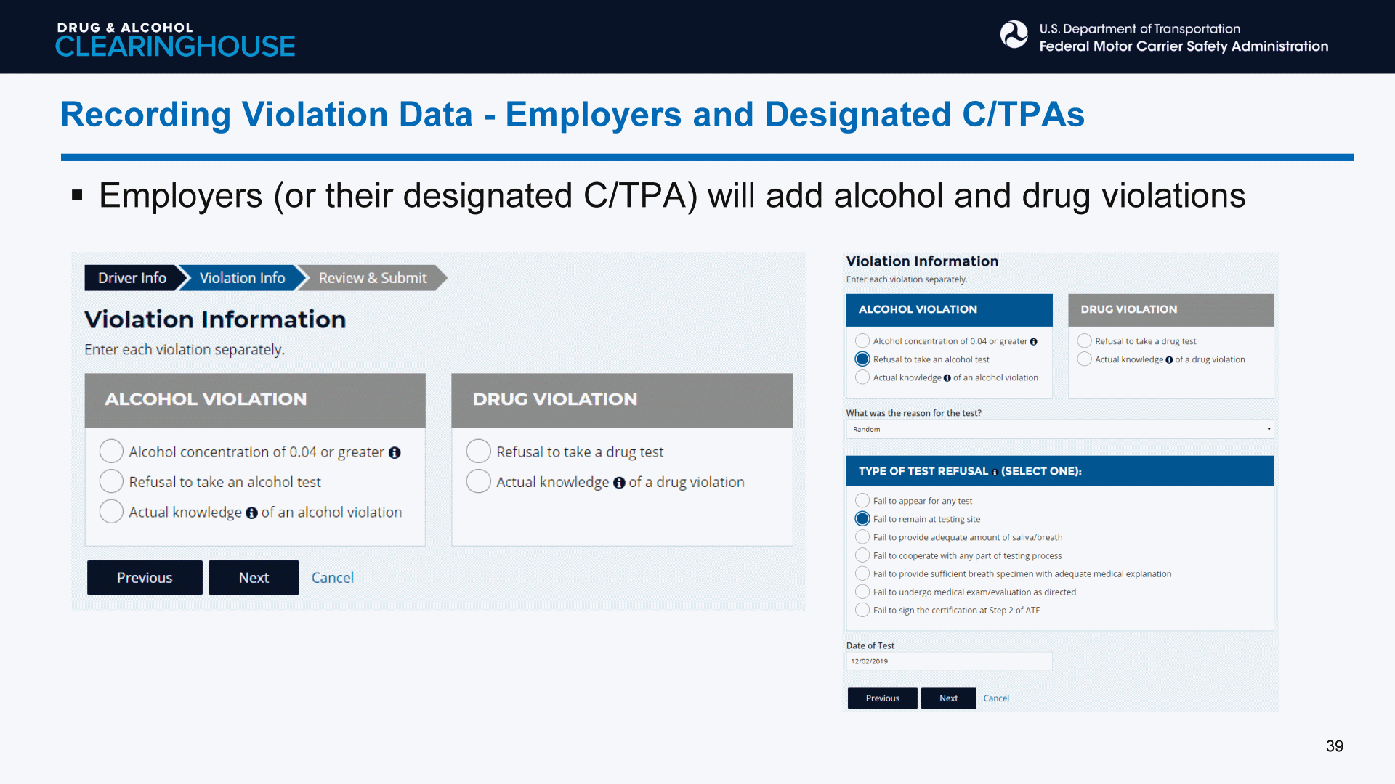Click the Cancel link in left panel

click(332, 578)
